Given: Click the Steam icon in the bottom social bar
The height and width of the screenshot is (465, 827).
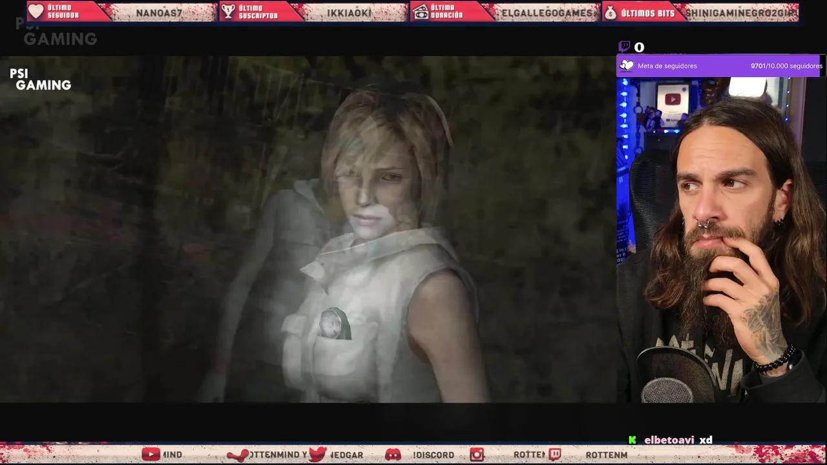Looking at the screenshot, I should tap(238, 455).
